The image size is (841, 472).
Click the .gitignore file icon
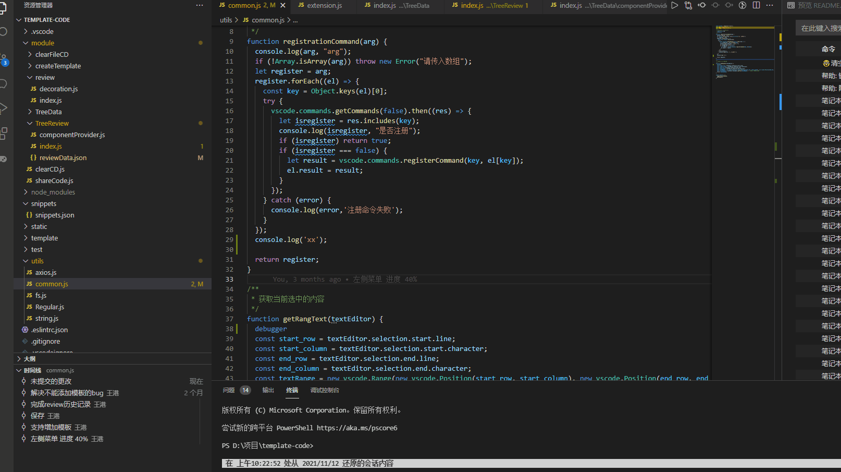coord(25,341)
